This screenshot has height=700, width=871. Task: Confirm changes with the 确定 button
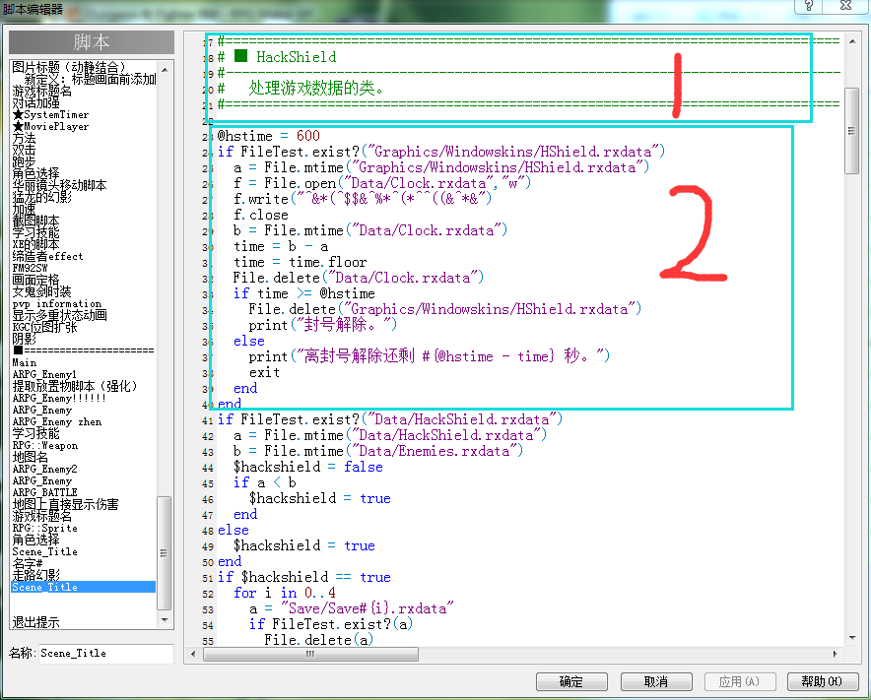[x=571, y=681]
